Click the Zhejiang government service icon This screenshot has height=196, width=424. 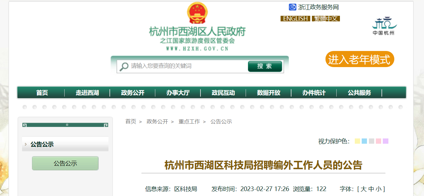tap(292, 7)
